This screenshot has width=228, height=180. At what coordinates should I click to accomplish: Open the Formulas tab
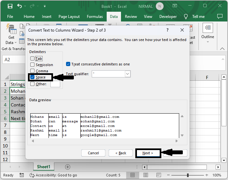95,17
